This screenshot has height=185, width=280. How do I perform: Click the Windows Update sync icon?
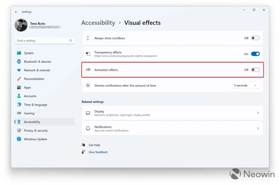pos(19,139)
